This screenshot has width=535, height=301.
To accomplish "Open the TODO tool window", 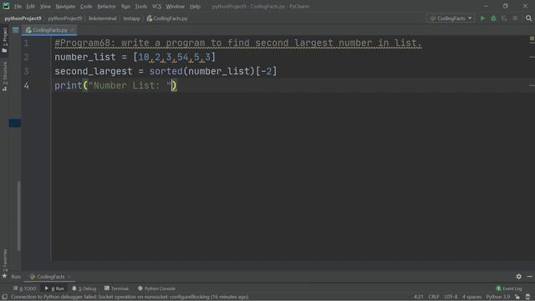I will coord(25,288).
